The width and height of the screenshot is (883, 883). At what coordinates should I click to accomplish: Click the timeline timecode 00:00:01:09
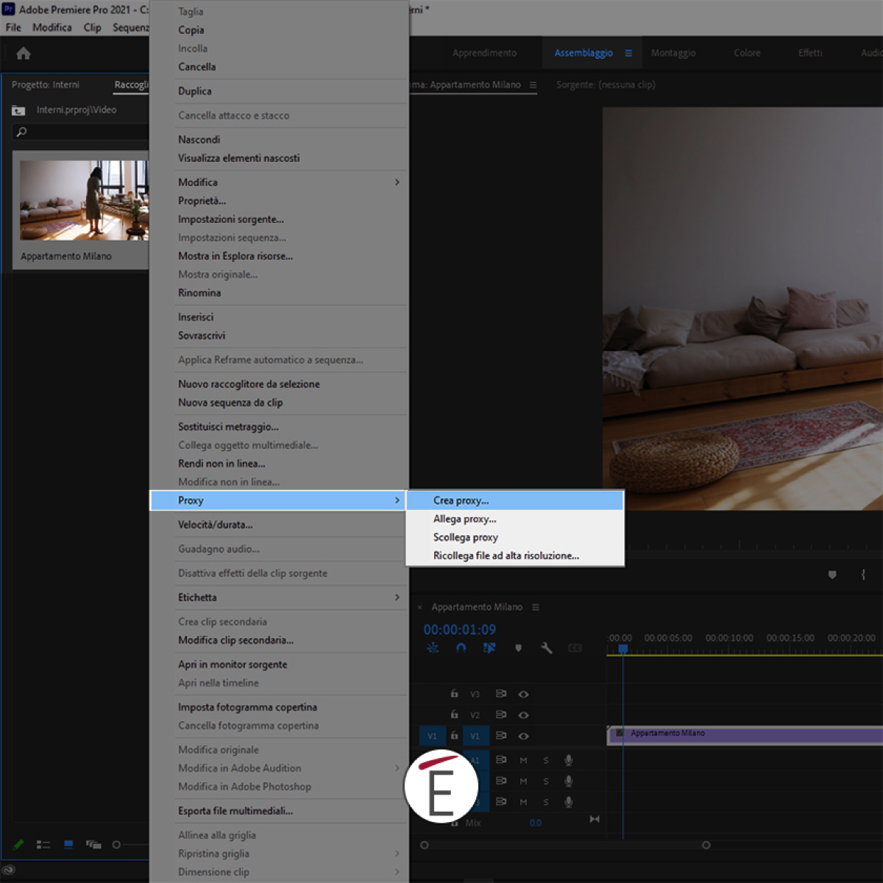coord(459,630)
